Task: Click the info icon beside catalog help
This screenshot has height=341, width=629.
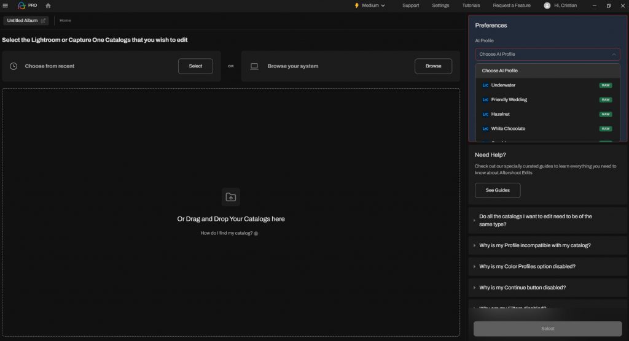Action: click(256, 234)
